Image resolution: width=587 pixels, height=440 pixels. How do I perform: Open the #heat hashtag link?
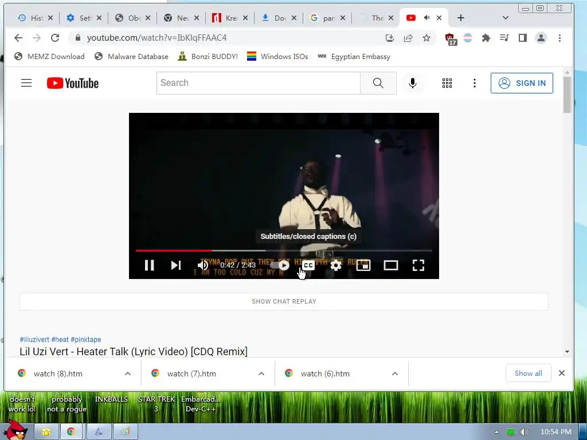60,339
